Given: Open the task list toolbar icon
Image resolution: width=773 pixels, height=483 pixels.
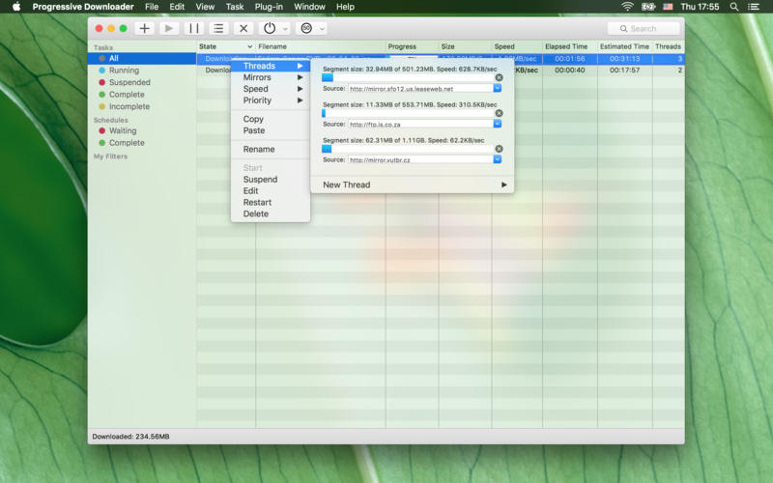Looking at the screenshot, I should [219, 29].
